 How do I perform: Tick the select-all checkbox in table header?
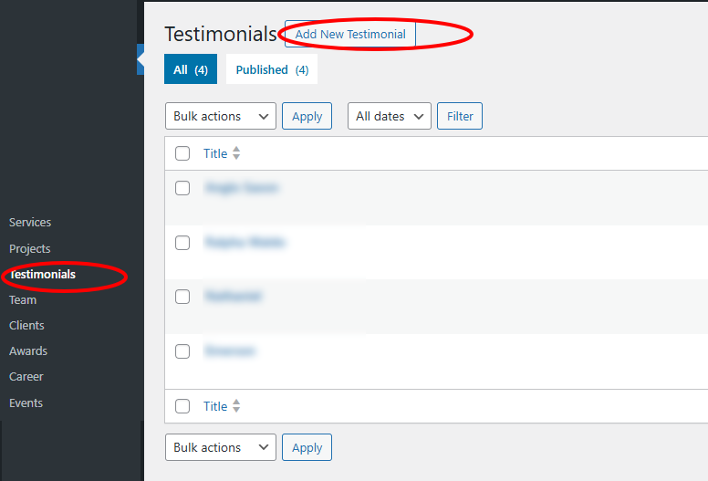pyautogui.click(x=182, y=153)
